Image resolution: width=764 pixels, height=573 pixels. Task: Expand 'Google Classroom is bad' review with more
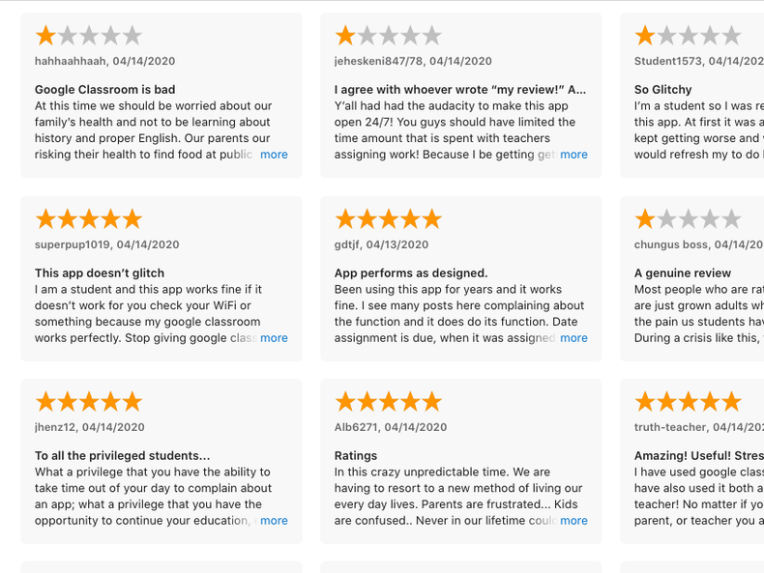[274, 155]
